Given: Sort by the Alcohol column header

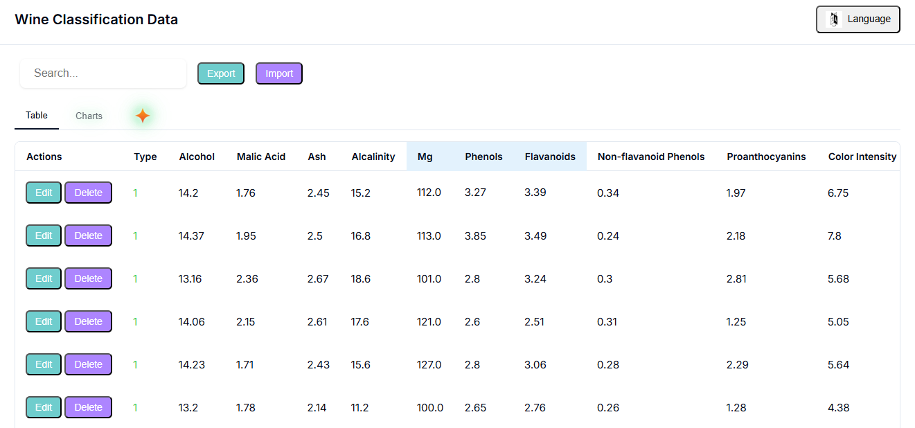Looking at the screenshot, I should pyautogui.click(x=197, y=157).
